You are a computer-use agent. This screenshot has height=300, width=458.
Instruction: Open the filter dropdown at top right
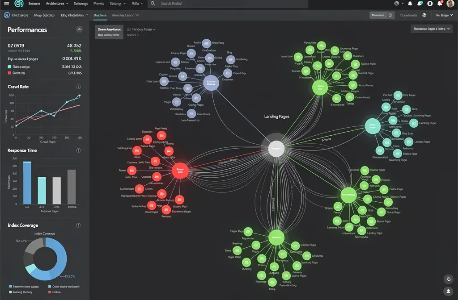432,28
